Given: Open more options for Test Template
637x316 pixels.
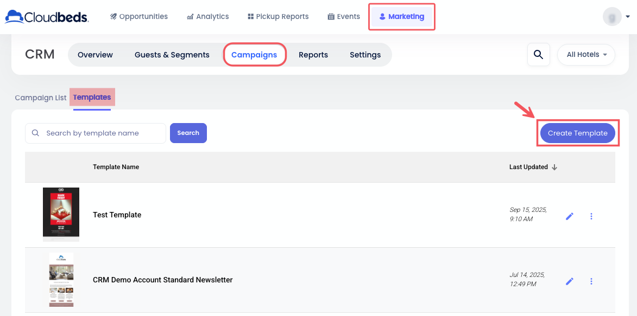Looking at the screenshot, I should point(591,216).
